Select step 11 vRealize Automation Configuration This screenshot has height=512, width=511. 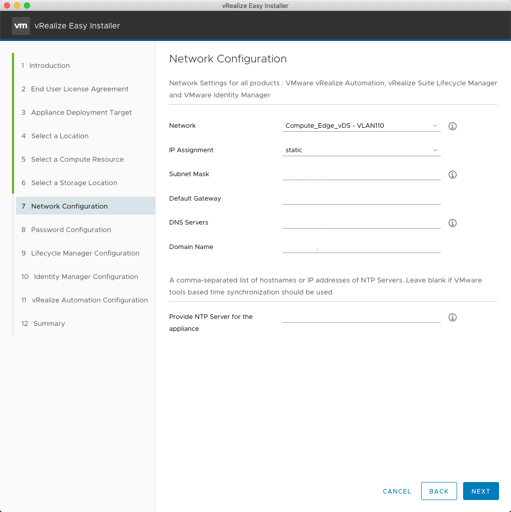tap(85, 300)
